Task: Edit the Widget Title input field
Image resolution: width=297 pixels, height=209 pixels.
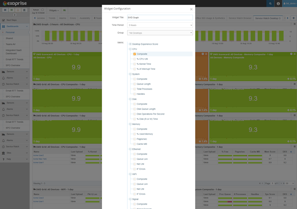Action: point(160,18)
